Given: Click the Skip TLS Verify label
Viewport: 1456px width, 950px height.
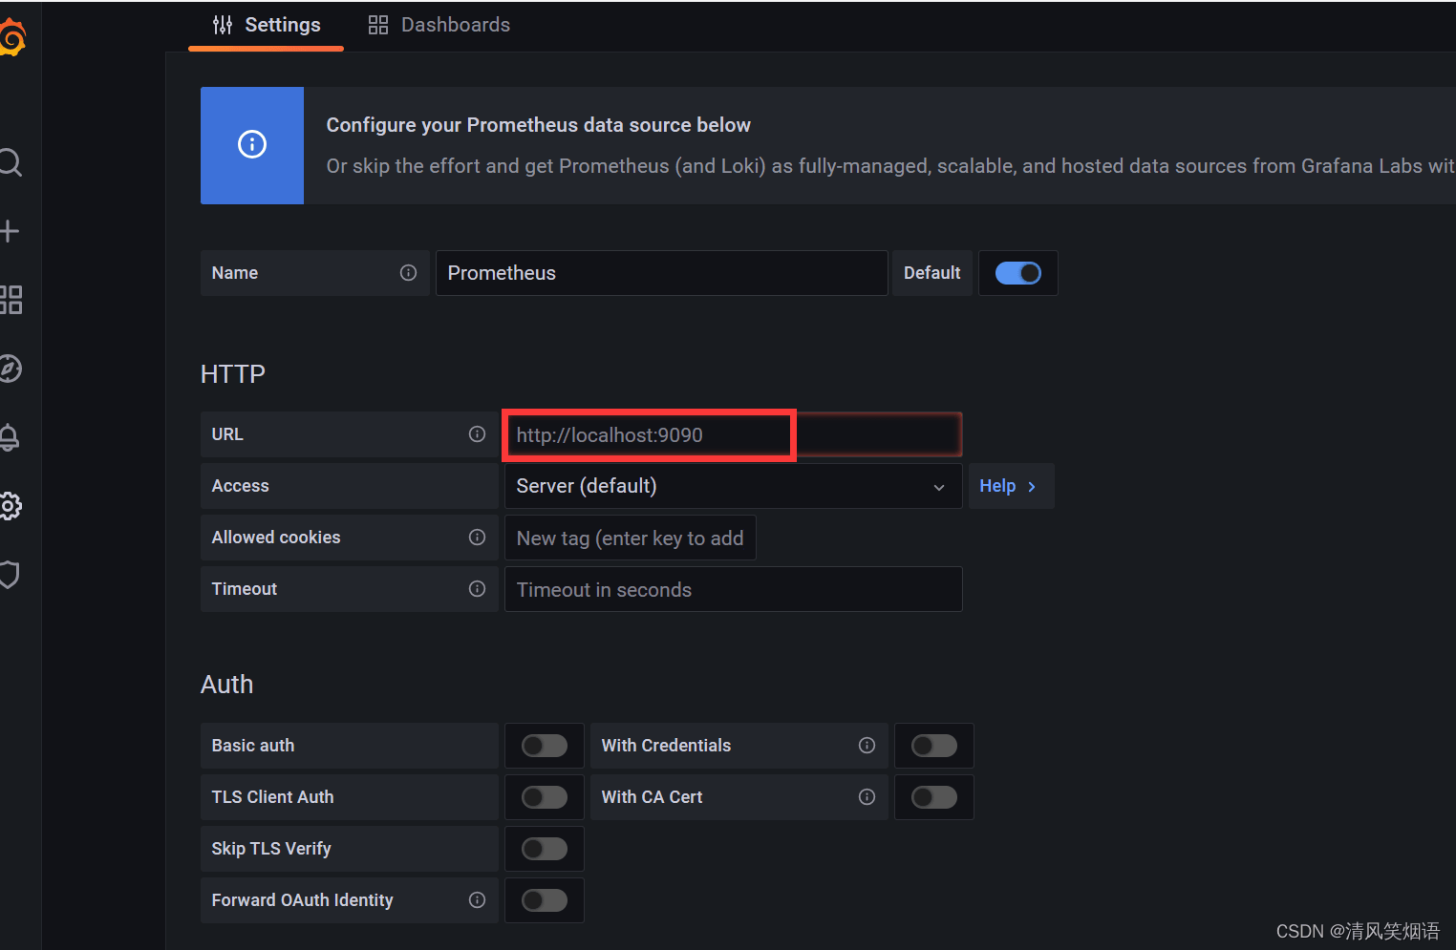Looking at the screenshot, I should click(x=271, y=849).
